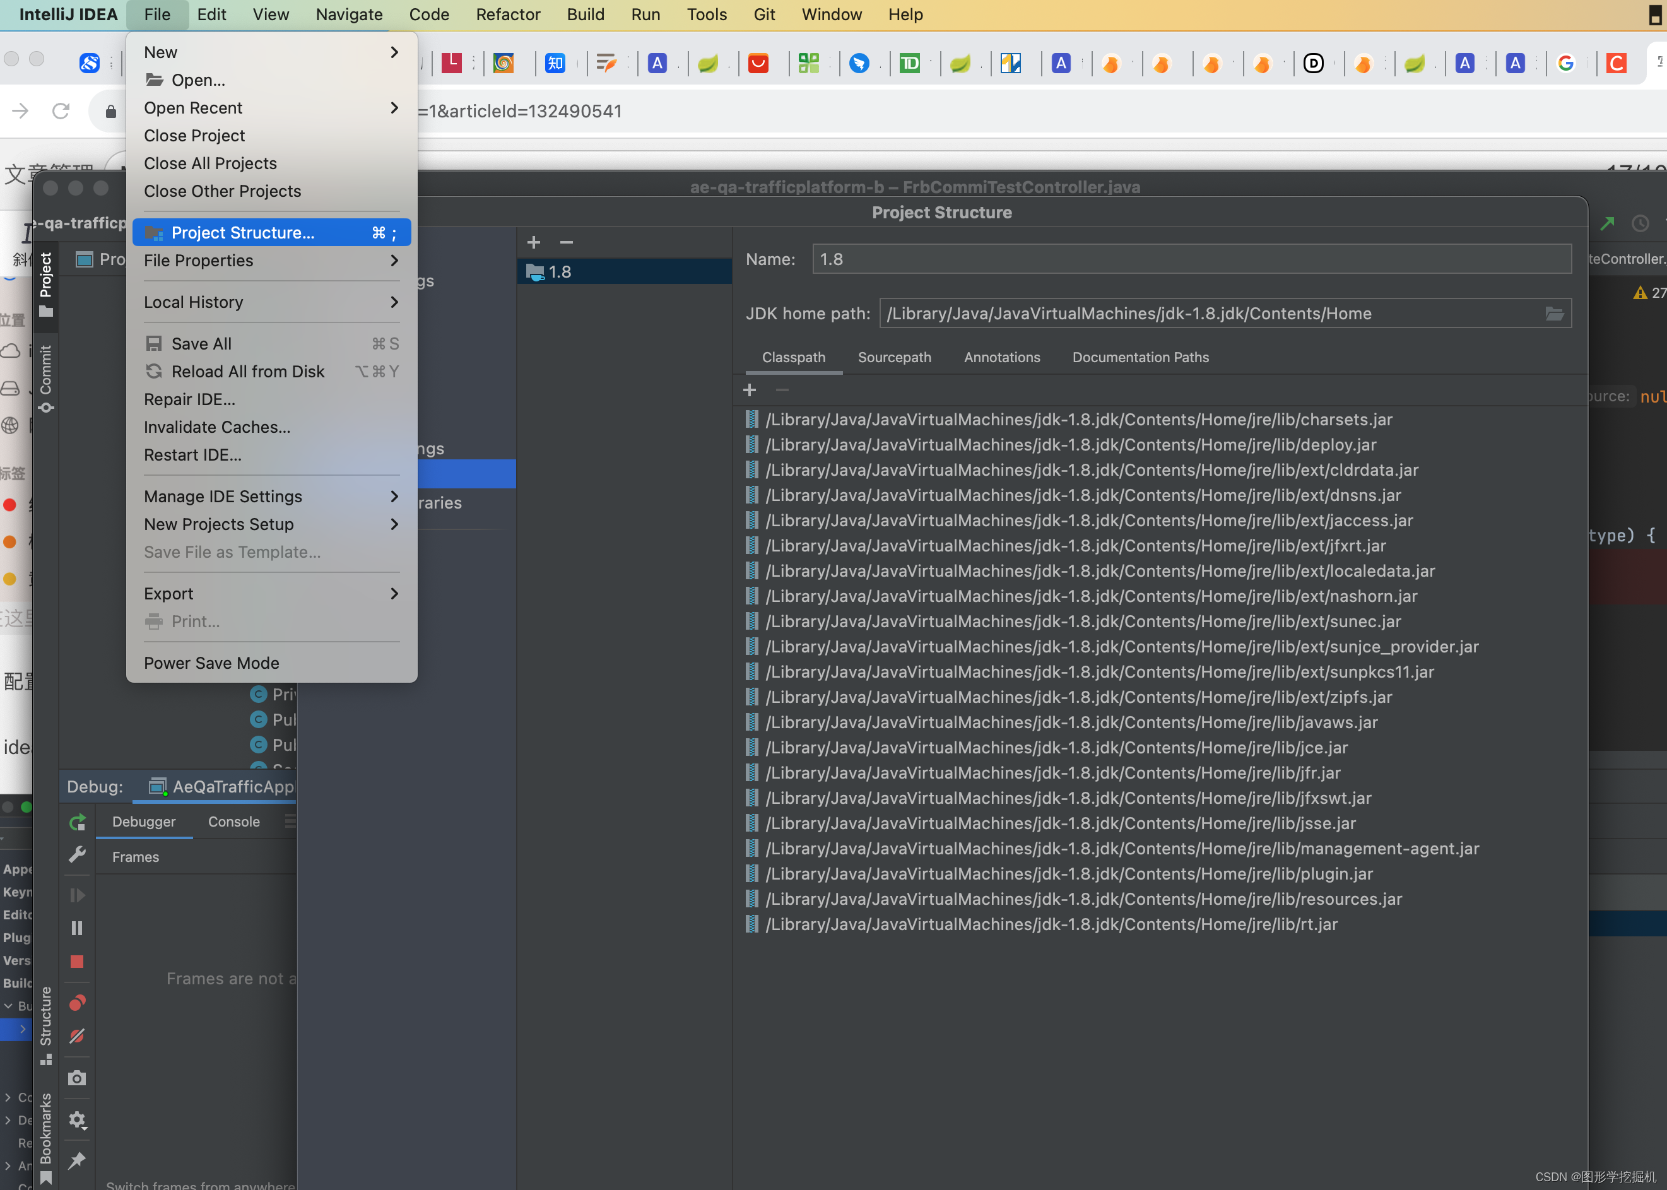
Task: Open the Project tool window sidebar button
Action: 46,285
